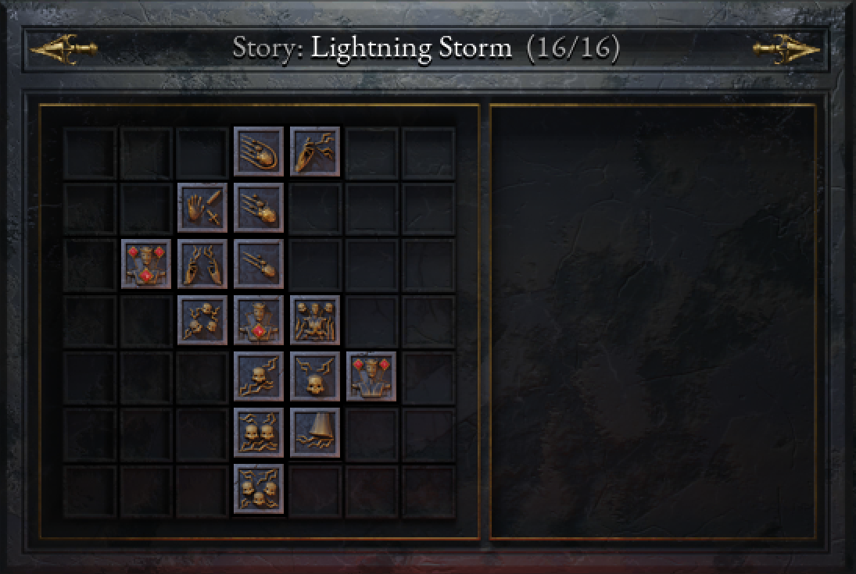Select the largest comet skill icon
The width and height of the screenshot is (856, 574).
point(259,152)
